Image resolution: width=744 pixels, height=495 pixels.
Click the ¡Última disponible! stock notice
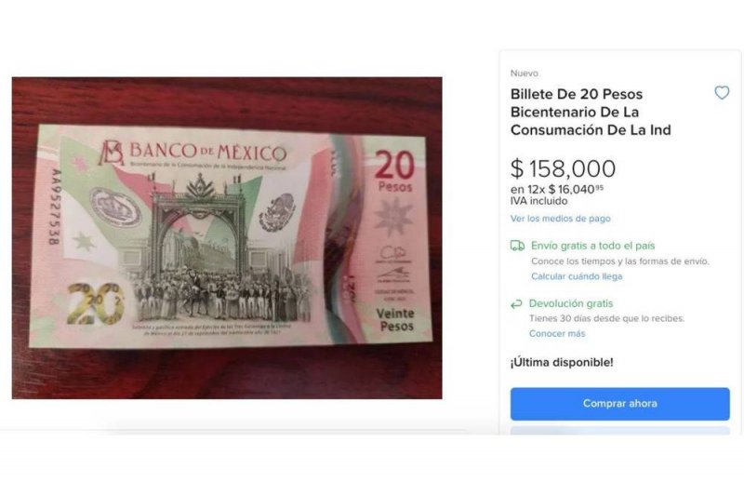(x=562, y=363)
